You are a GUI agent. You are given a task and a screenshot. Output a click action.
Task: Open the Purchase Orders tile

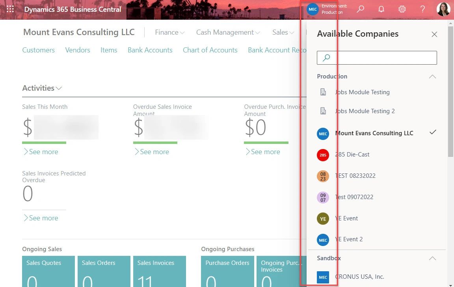coord(227,271)
